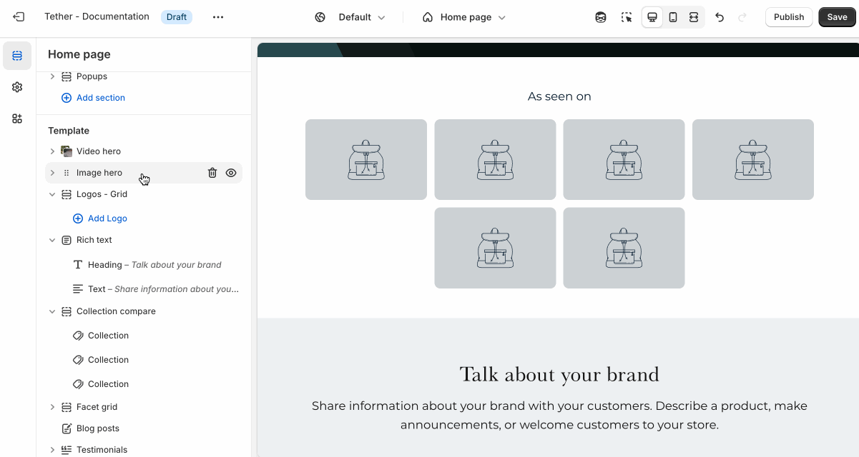Switch to desktop preview
This screenshot has height=457, width=859.
coord(652,17)
